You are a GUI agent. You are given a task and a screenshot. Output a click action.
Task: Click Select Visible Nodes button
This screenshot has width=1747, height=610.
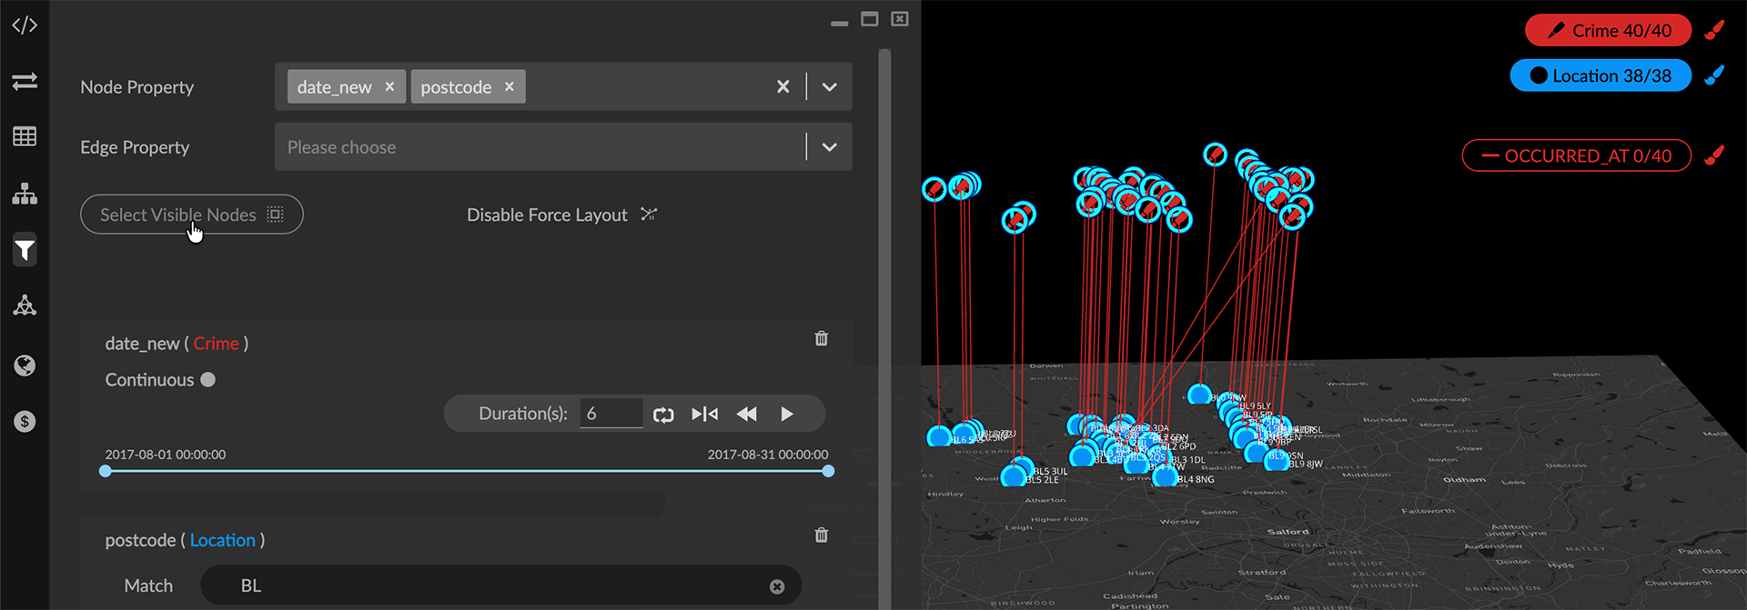[191, 215]
